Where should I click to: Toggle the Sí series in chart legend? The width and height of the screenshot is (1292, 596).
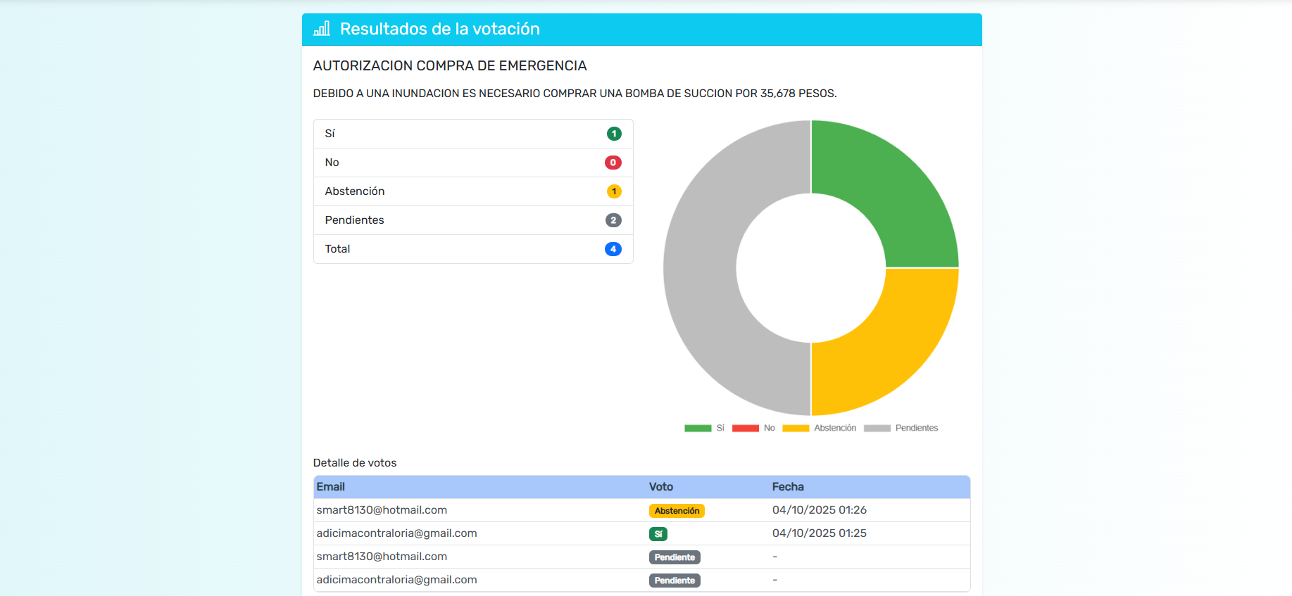[704, 428]
